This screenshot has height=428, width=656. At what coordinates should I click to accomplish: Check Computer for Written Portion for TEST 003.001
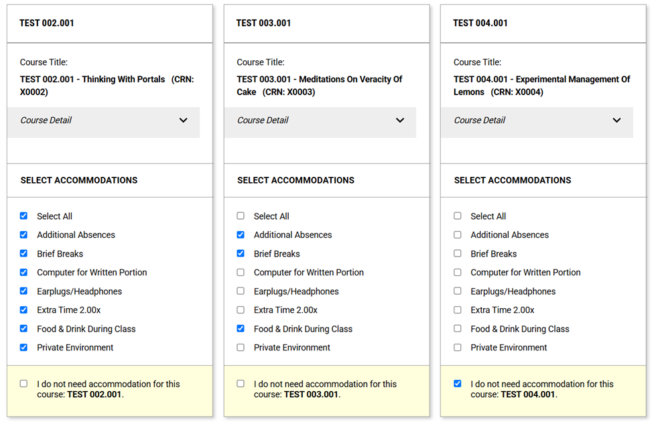tap(241, 272)
